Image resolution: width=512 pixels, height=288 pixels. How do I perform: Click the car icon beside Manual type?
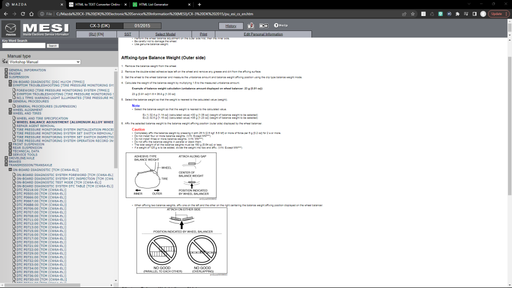5,61
